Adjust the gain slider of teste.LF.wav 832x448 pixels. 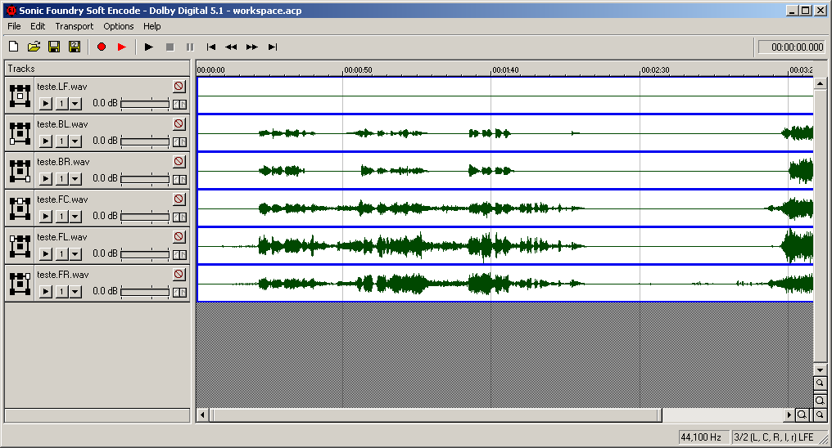pyautogui.click(x=145, y=104)
